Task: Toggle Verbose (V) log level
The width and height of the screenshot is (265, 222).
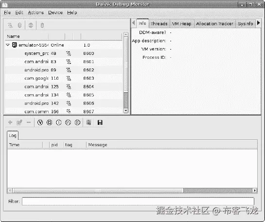Action: pyautogui.click(x=40, y=122)
